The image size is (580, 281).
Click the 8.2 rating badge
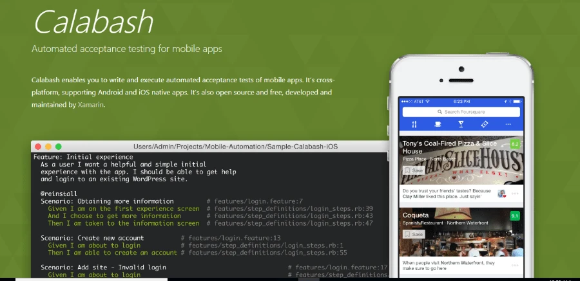click(515, 144)
